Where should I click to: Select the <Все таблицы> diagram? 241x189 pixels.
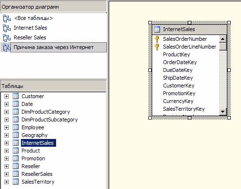(34, 18)
